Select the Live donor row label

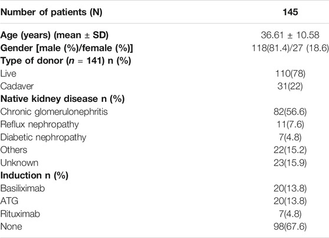coord(8,74)
